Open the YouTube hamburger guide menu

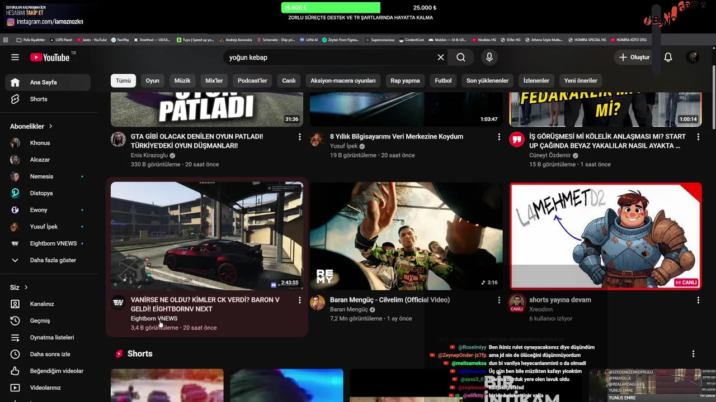coord(15,58)
